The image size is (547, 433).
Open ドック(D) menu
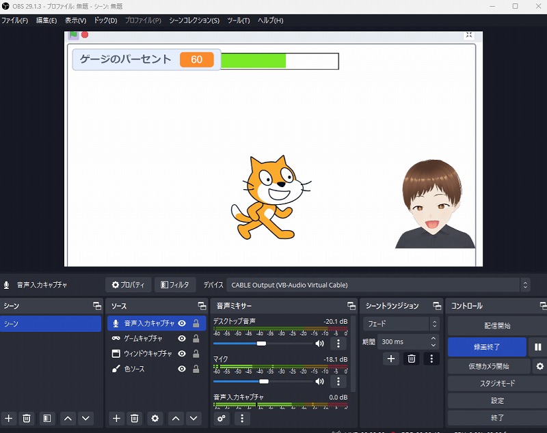105,20
